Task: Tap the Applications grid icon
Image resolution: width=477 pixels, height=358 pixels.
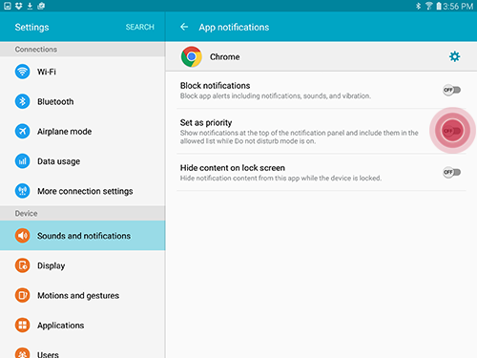Action: pyautogui.click(x=22, y=326)
